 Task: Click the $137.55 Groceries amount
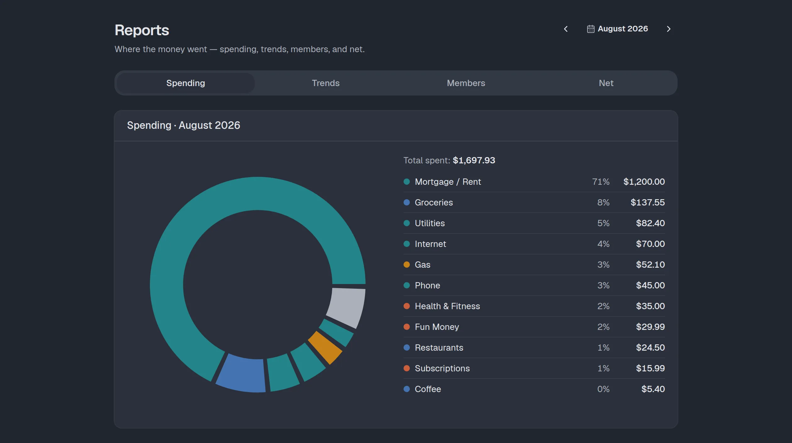647,202
